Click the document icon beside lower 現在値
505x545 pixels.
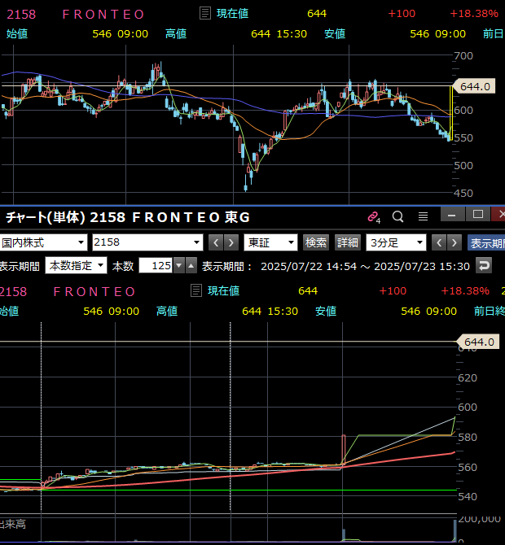pos(196,290)
